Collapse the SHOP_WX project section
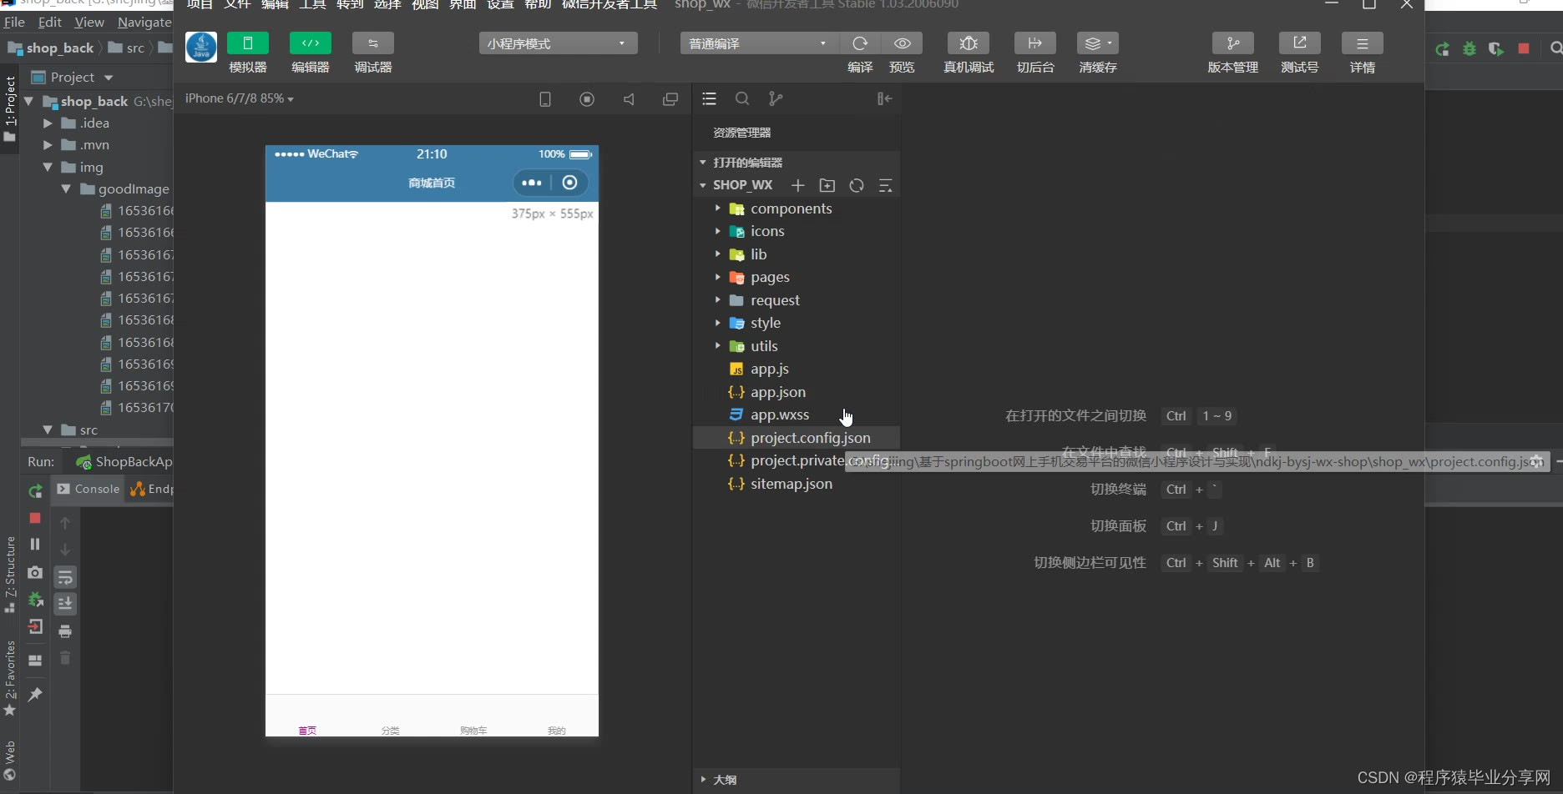Screen dimensions: 1563x794 point(703,185)
